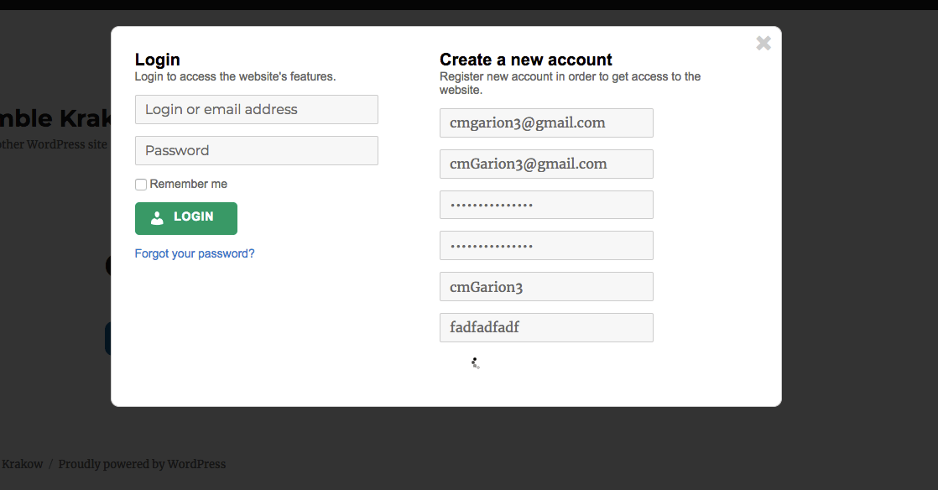This screenshot has height=490, width=938.
Task: Select the field containing lowercase cmgarion3@gmail.com
Action: point(546,123)
